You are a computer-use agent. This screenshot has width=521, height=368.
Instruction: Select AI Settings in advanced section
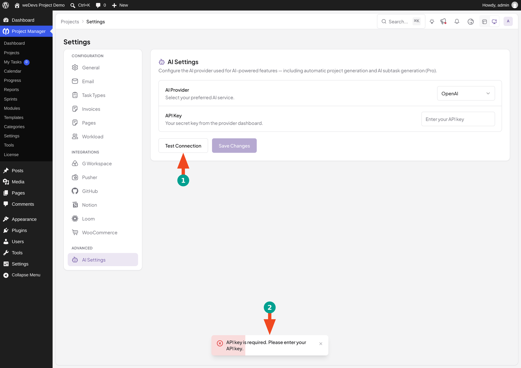point(103,260)
